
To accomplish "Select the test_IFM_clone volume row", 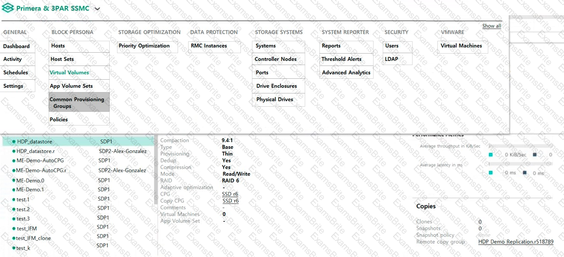I will tap(34, 238).
